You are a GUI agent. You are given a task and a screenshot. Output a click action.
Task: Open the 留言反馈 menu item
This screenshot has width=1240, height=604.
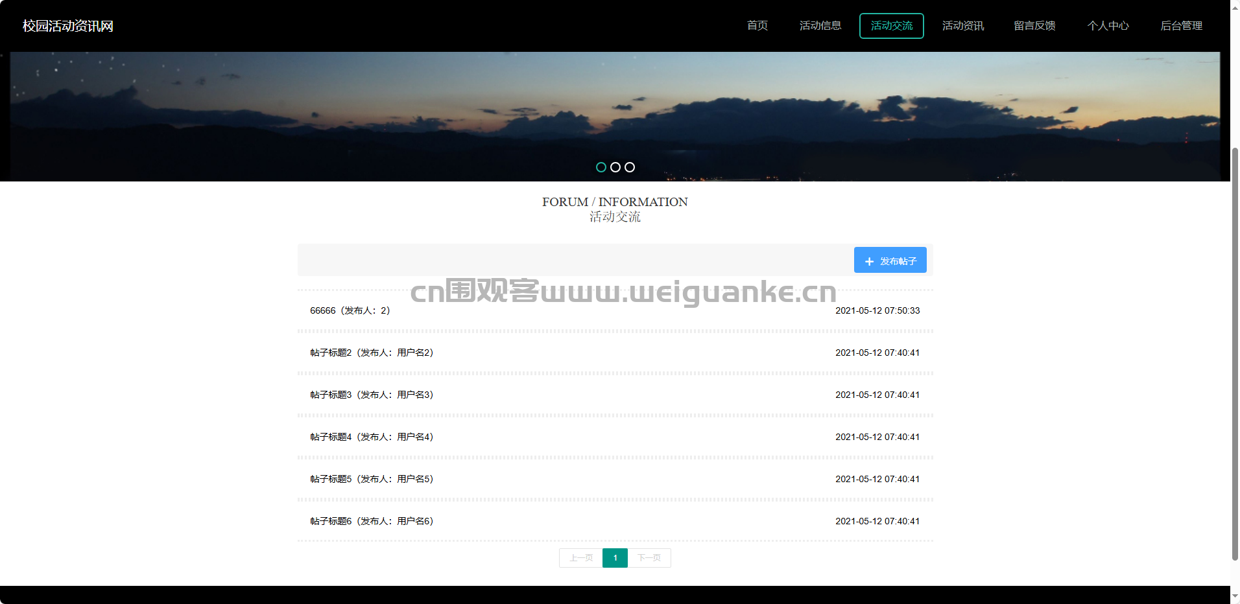[x=1034, y=26]
